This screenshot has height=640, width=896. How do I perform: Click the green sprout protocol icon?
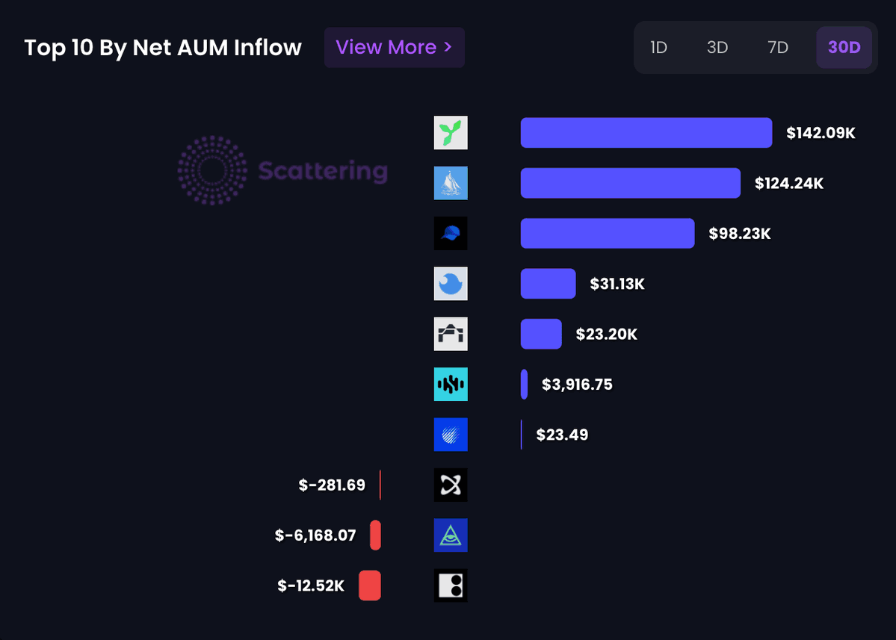click(451, 133)
